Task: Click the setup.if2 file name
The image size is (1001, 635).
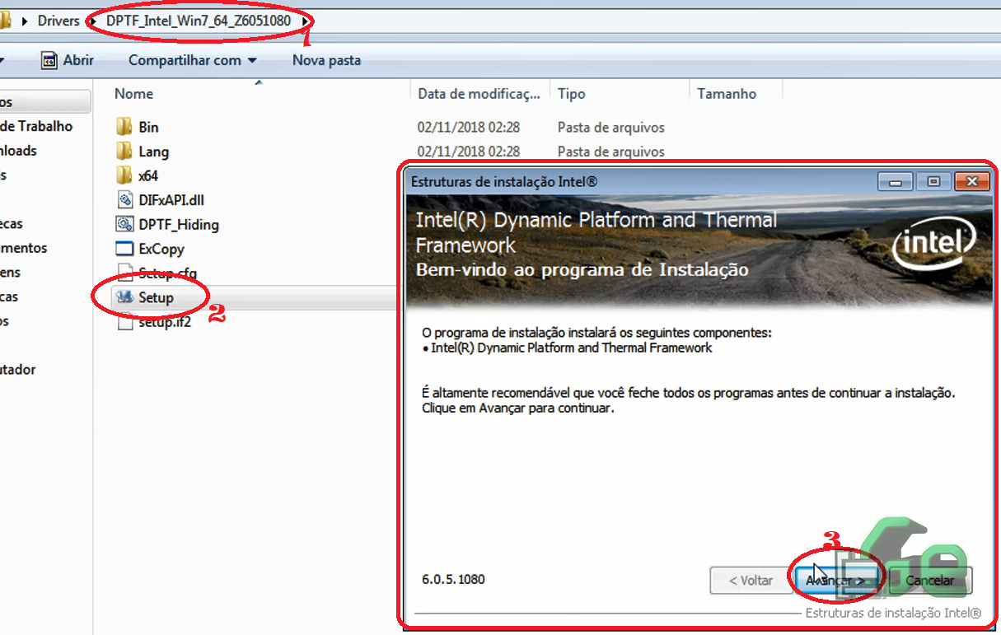Action: click(x=165, y=322)
